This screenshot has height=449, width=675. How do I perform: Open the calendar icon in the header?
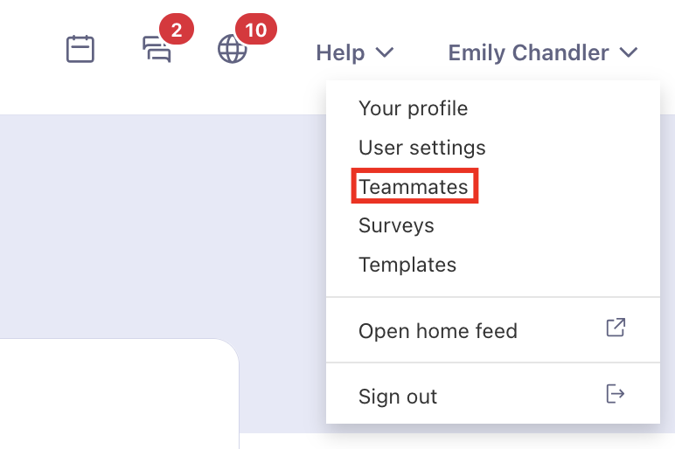(80, 49)
